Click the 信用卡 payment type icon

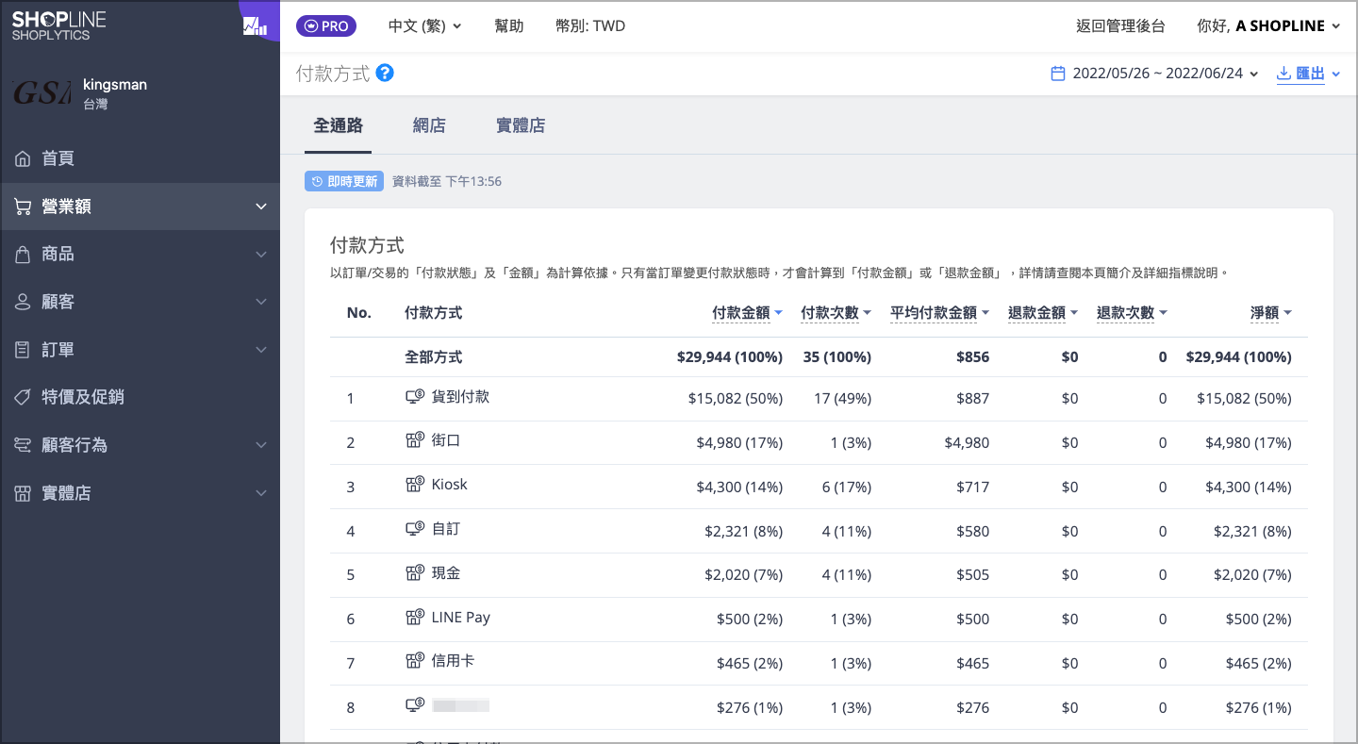(x=415, y=662)
